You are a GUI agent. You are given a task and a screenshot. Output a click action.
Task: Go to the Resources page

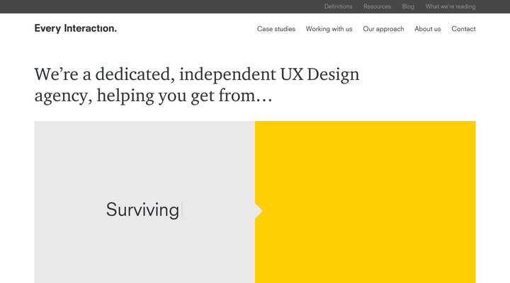click(x=377, y=6)
